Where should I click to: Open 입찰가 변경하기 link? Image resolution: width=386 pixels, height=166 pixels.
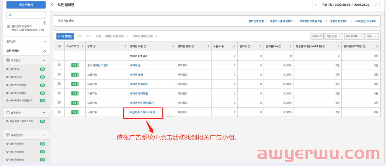coord(339,21)
